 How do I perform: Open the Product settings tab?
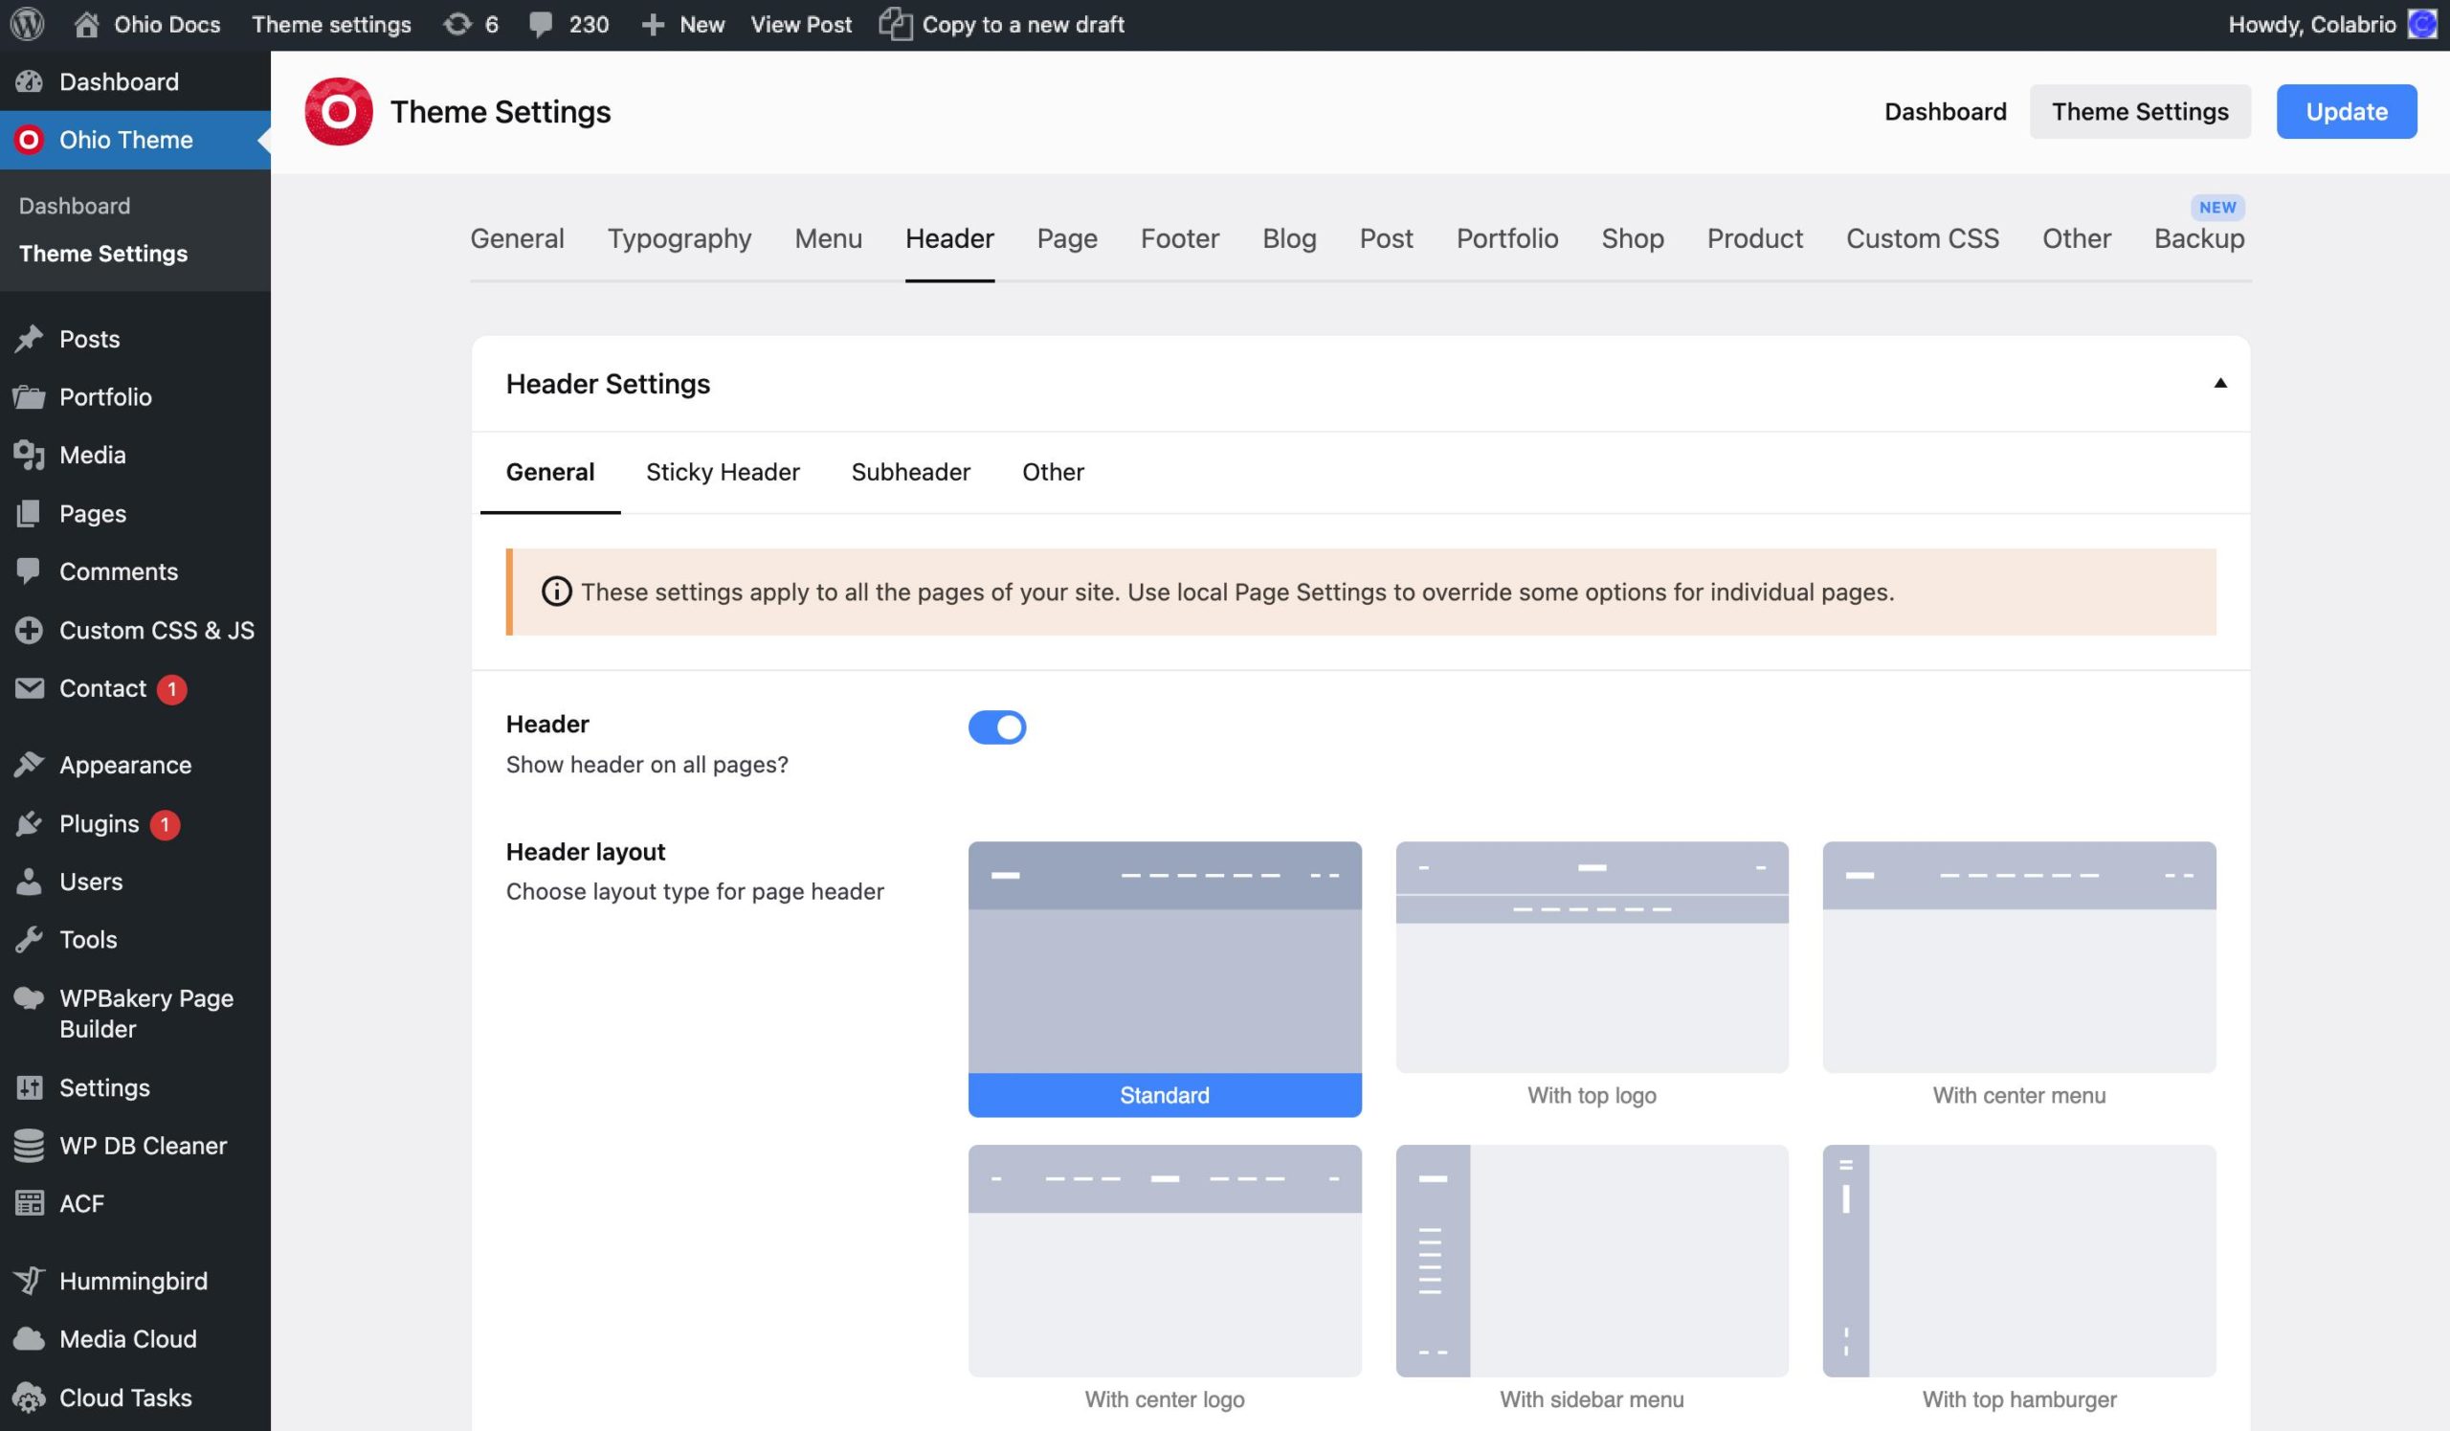point(1755,238)
